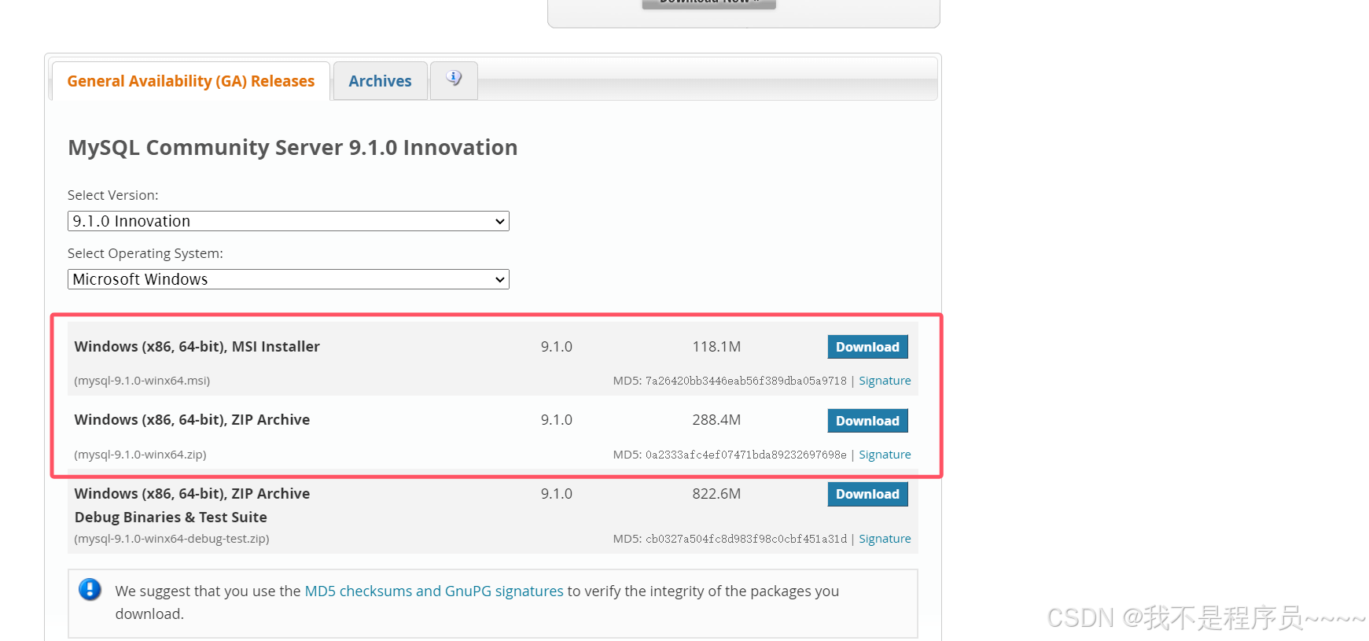
Task: Click the 9.1.0 version in MSI row
Action: click(557, 347)
